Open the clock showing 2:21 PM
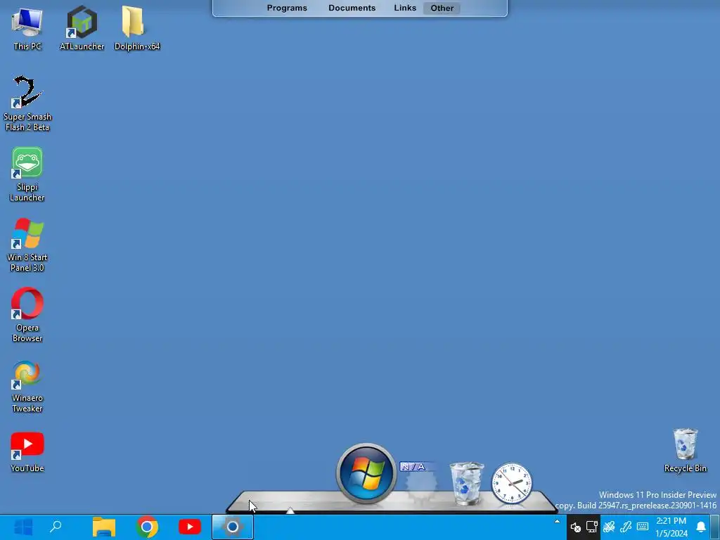 (671, 527)
